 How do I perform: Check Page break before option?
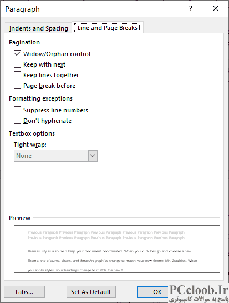pos(17,86)
